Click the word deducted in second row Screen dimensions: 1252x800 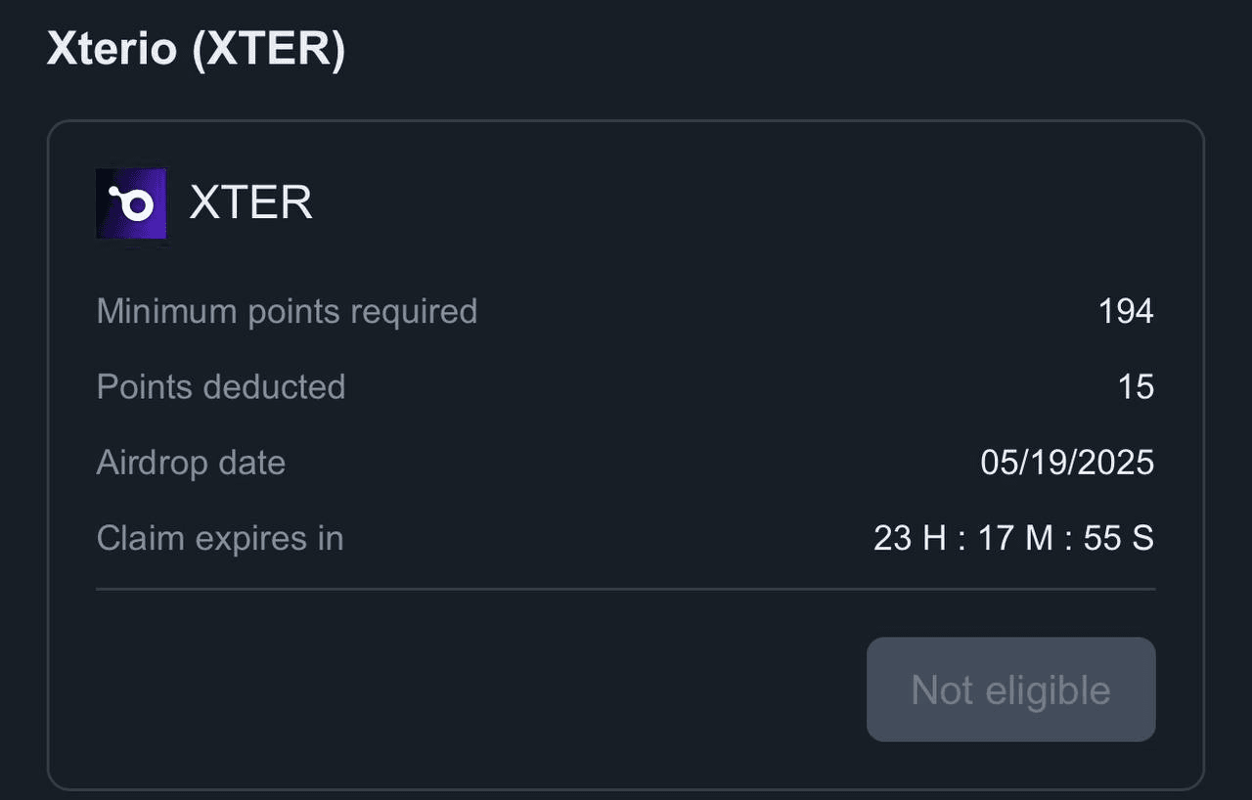[x=275, y=386]
